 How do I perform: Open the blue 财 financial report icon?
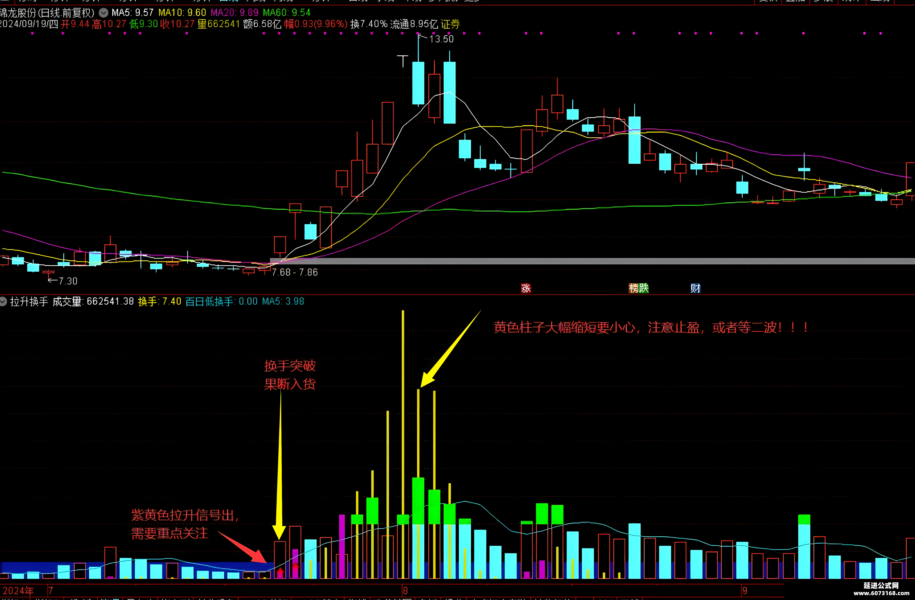pos(695,288)
